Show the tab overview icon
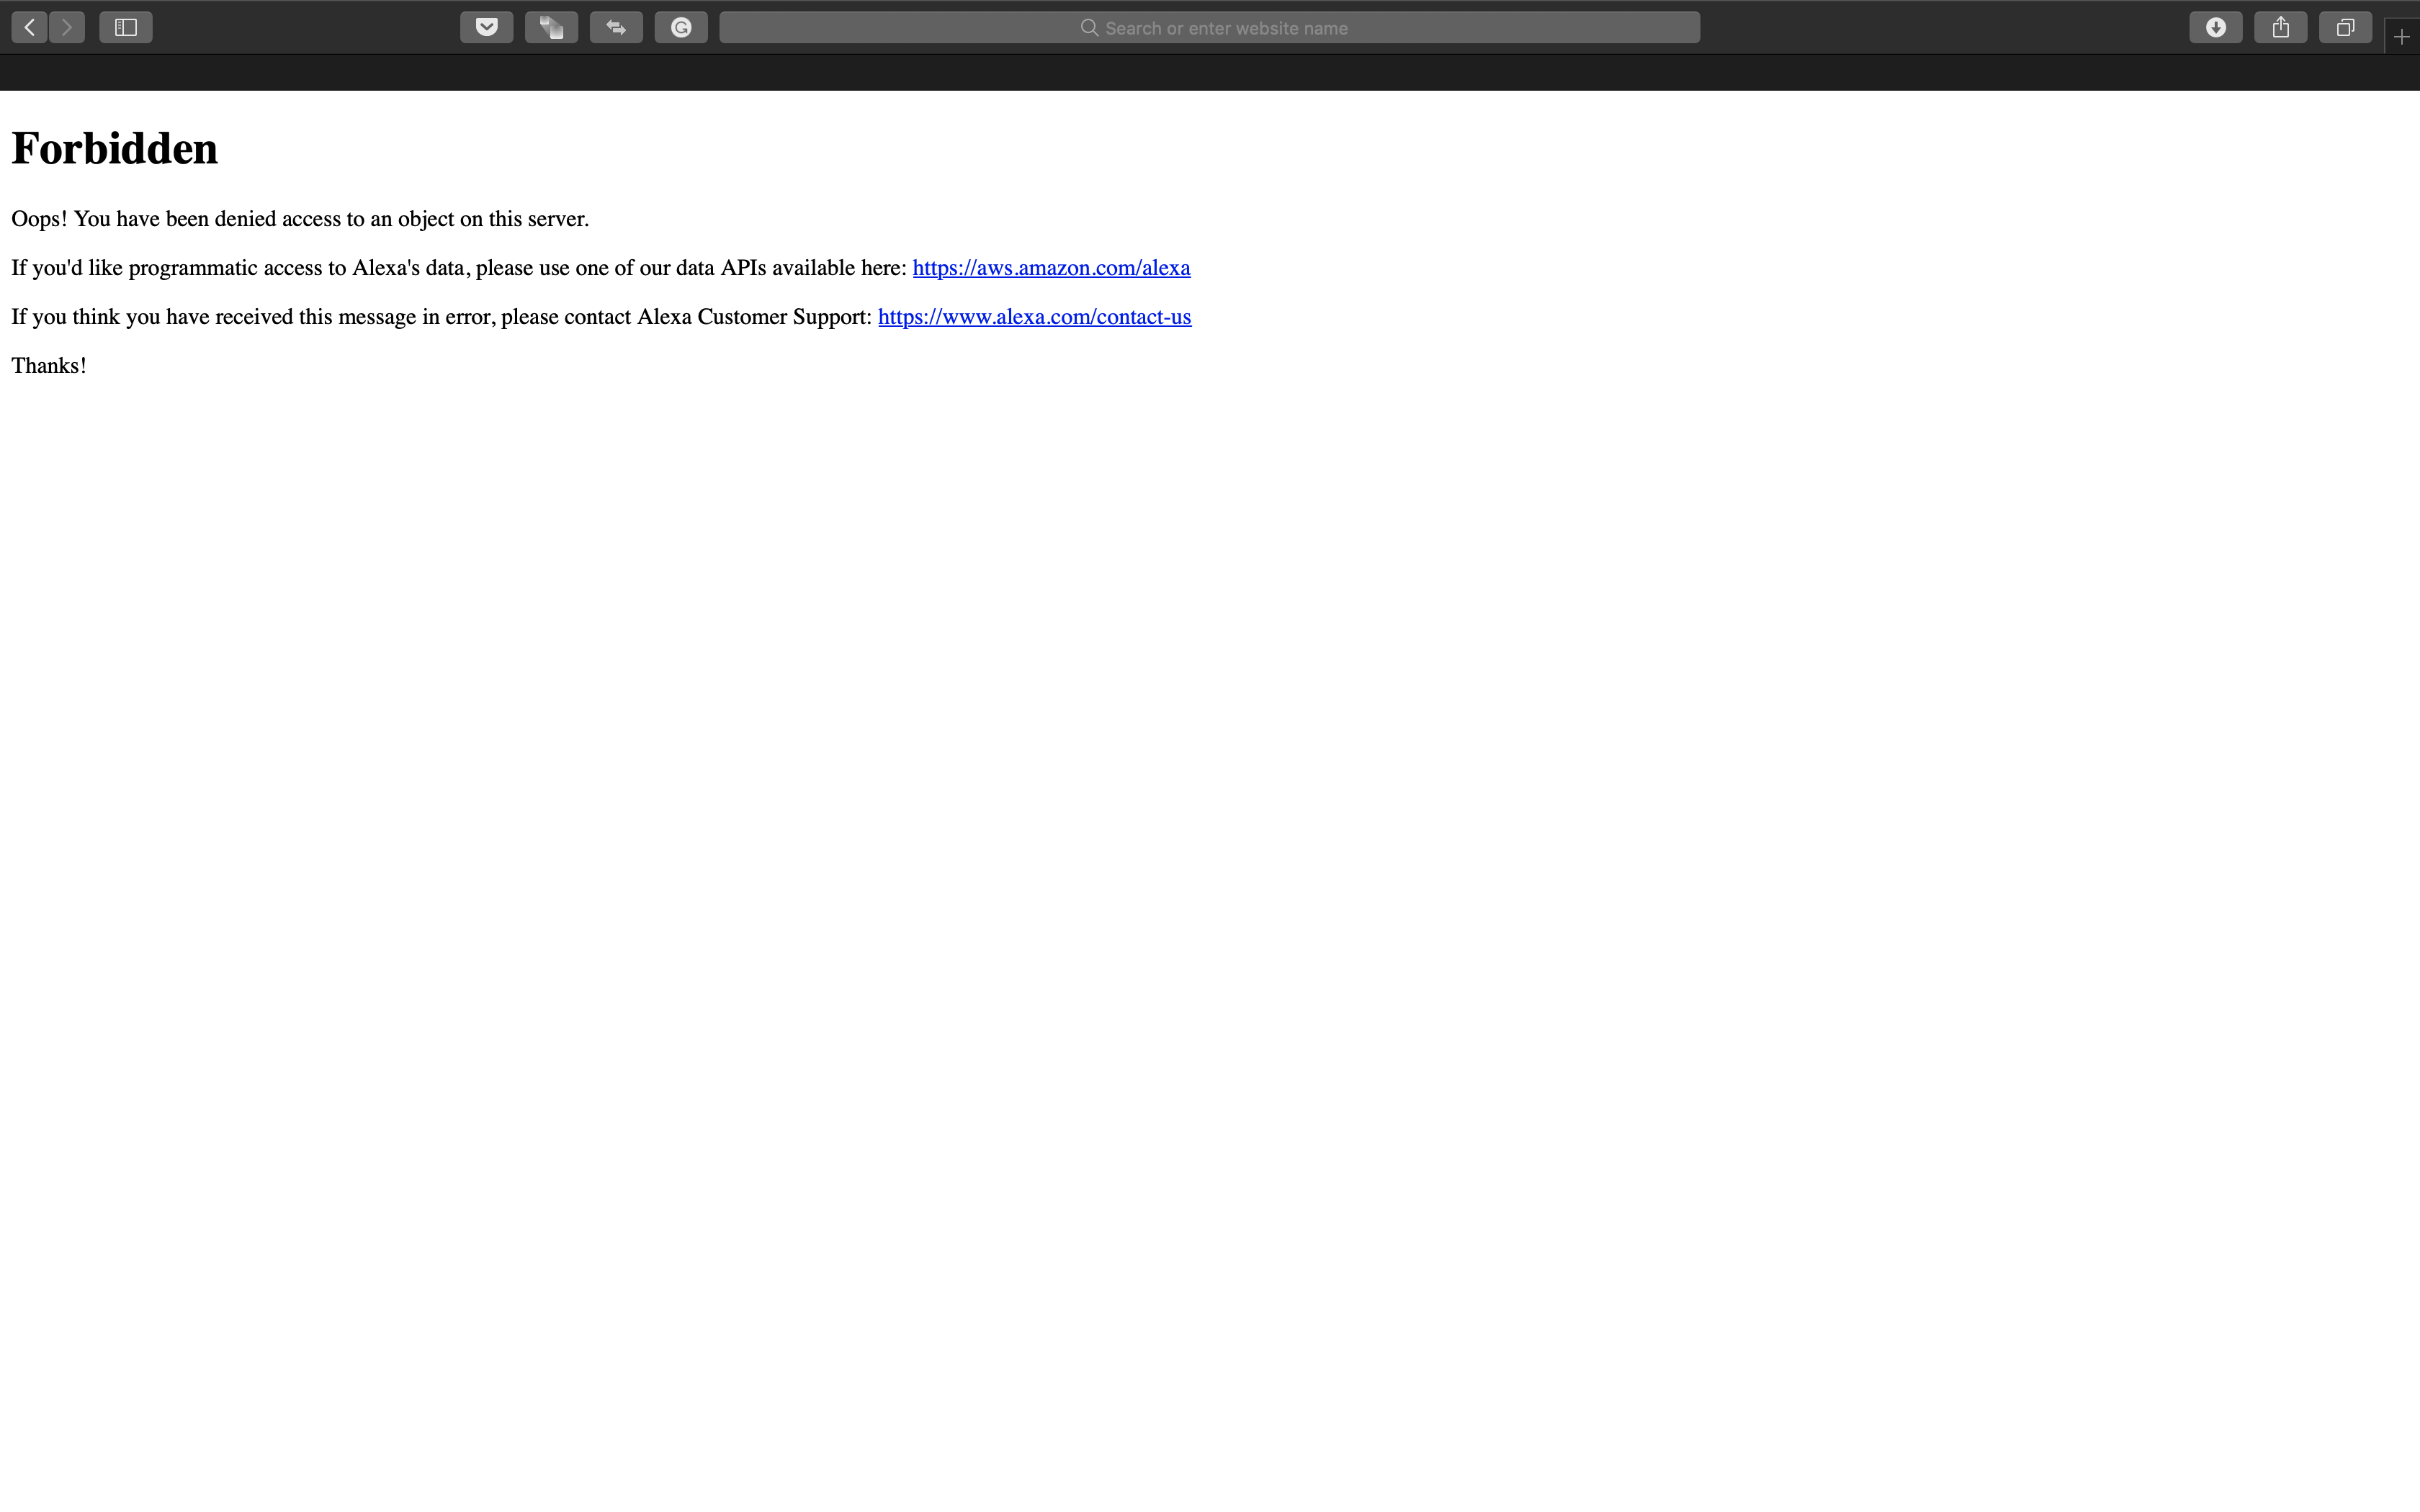The height and width of the screenshot is (1512, 2420). point(2345,27)
